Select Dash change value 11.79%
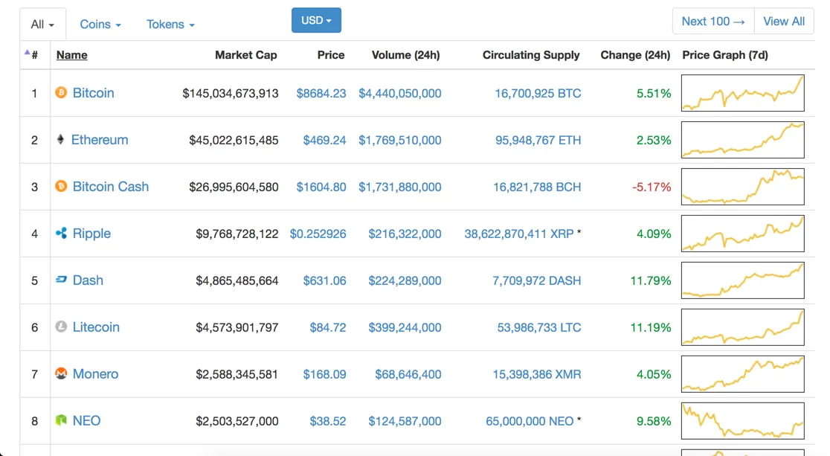This screenshot has height=456, width=830. click(x=651, y=280)
